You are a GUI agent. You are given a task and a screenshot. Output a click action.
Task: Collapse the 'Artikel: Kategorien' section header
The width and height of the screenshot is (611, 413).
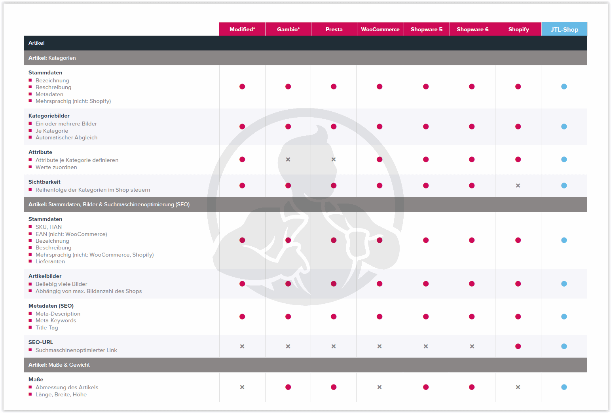point(52,58)
